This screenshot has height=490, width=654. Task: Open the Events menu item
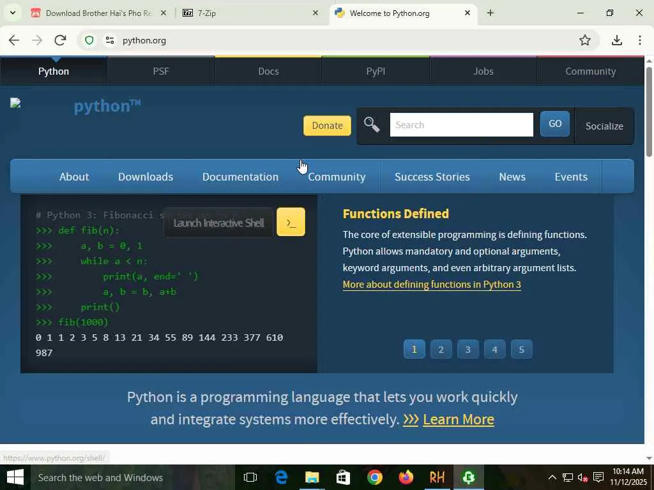click(571, 177)
